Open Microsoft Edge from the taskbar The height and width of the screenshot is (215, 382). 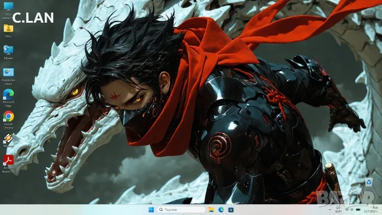click(x=221, y=210)
